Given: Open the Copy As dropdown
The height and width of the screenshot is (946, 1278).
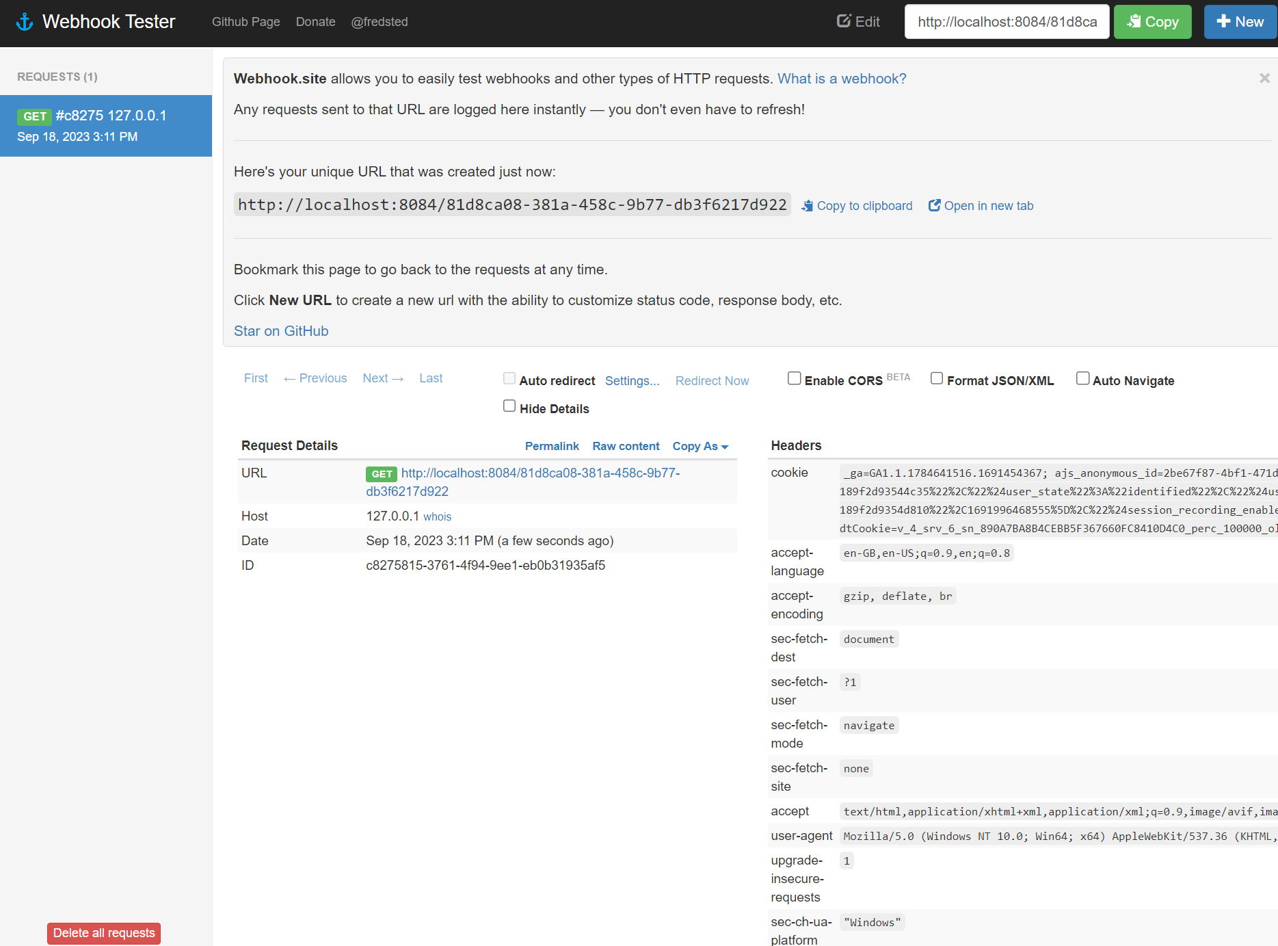Looking at the screenshot, I should tap(700, 446).
